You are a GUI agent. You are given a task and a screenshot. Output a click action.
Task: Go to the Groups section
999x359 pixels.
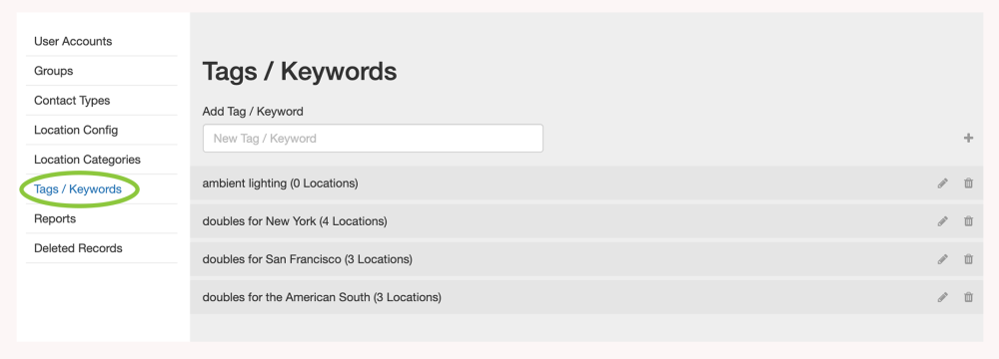pyautogui.click(x=54, y=71)
